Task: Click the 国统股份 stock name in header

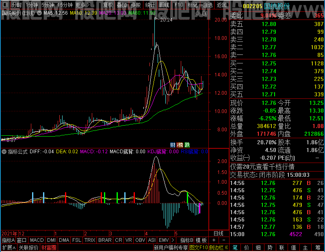Action: click(x=277, y=7)
